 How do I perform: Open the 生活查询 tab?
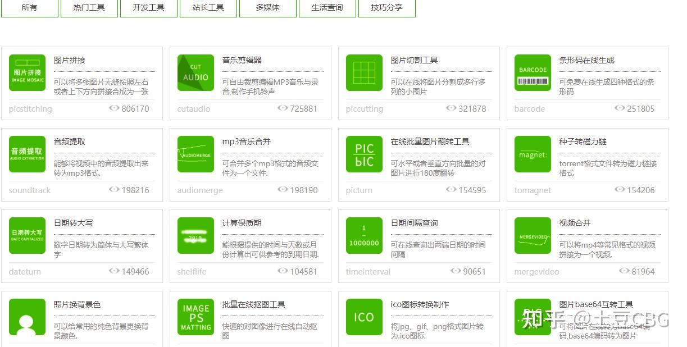[x=327, y=8]
